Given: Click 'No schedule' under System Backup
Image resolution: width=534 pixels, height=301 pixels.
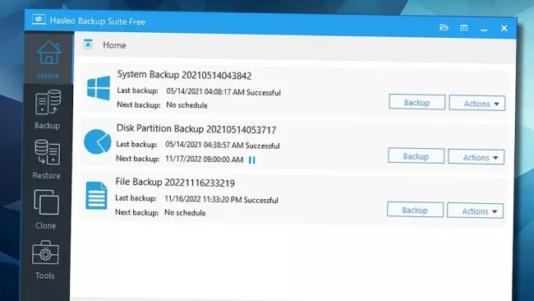Looking at the screenshot, I should tap(186, 105).
